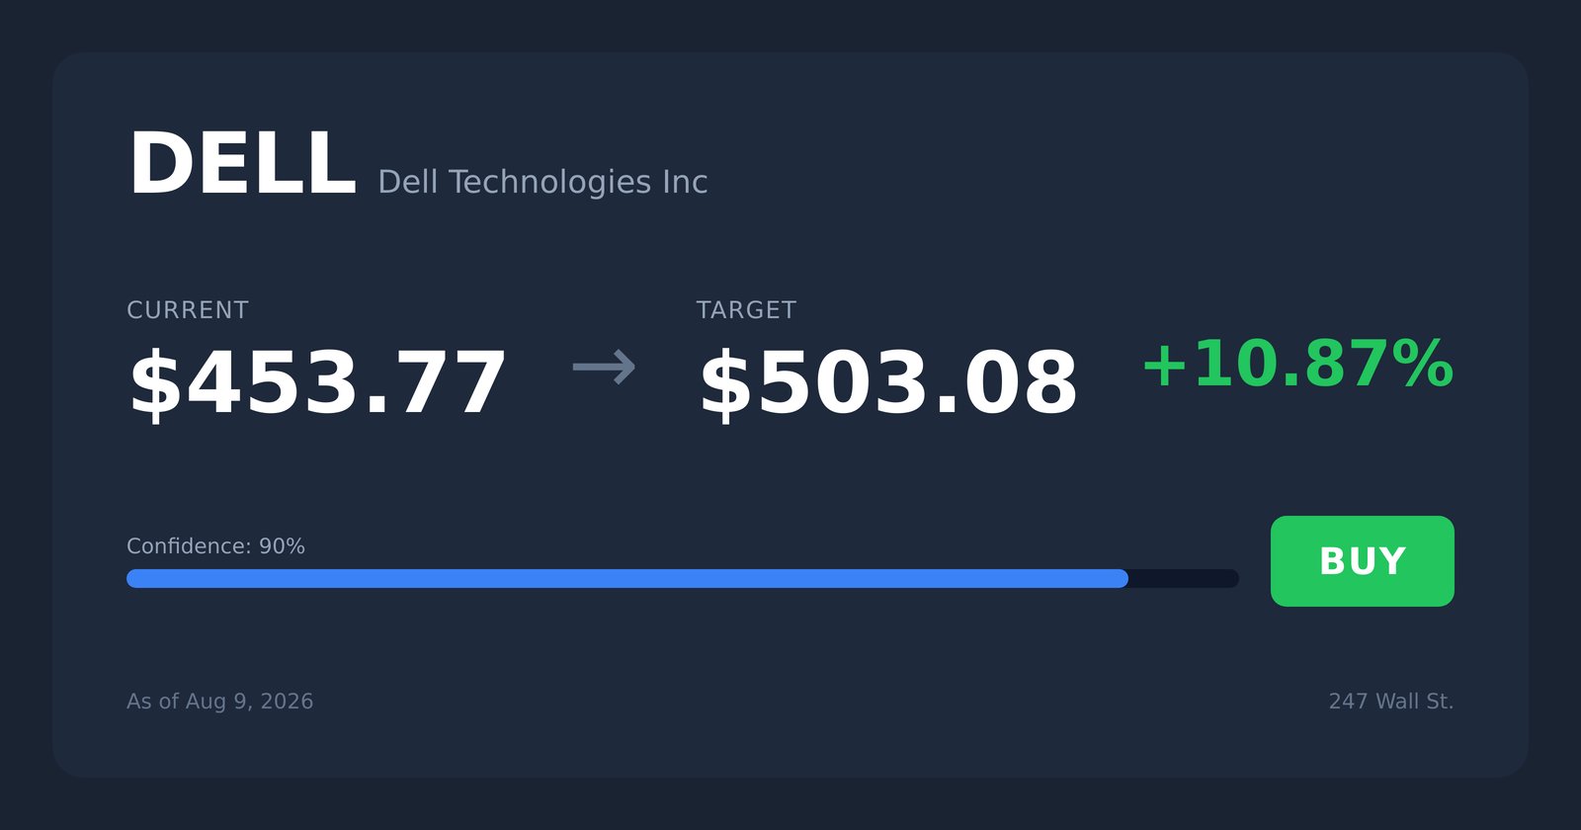Click the As of Aug 9, 2026 date
This screenshot has height=830, width=1581.
click(219, 702)
